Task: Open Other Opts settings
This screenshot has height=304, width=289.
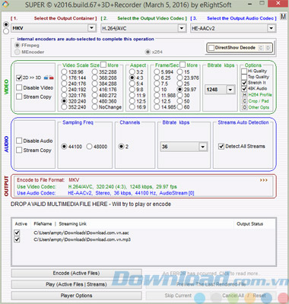Action: point(259,107)
